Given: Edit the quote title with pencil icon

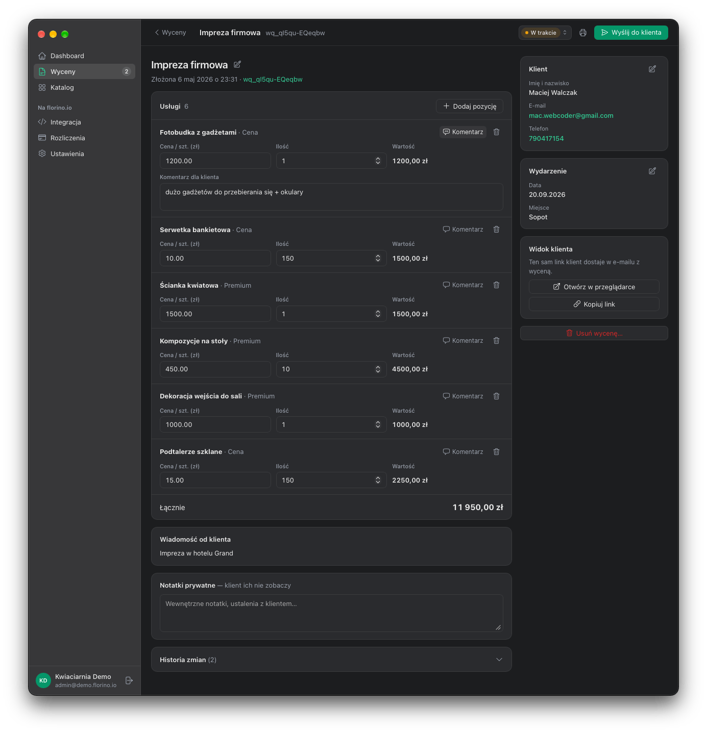Looking at the screenshot, I should (237, 65).
